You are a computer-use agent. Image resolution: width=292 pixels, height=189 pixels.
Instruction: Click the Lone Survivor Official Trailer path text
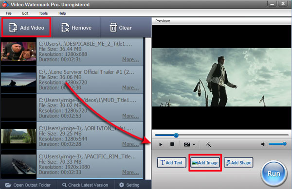pos(86,72)
